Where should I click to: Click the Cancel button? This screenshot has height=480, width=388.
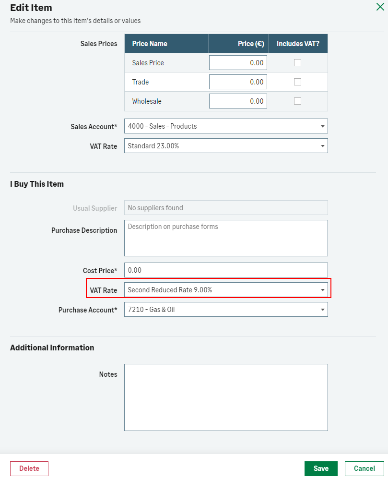(x=364, y=468)
